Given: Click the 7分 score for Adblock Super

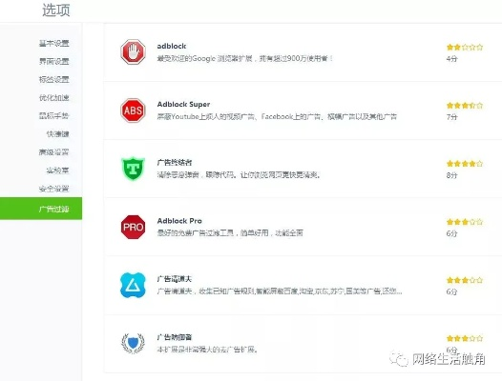Looking at the screenshot, I should (451, 117).
